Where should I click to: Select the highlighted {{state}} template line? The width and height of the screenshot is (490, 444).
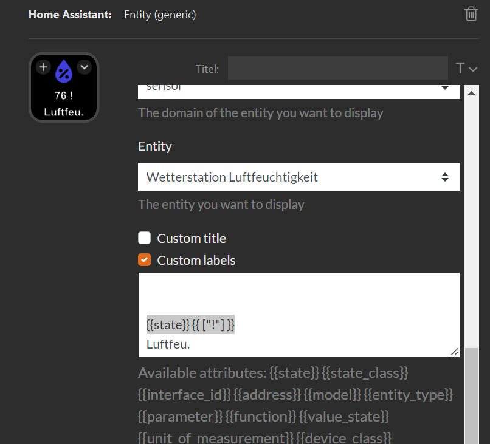[190, 324]
